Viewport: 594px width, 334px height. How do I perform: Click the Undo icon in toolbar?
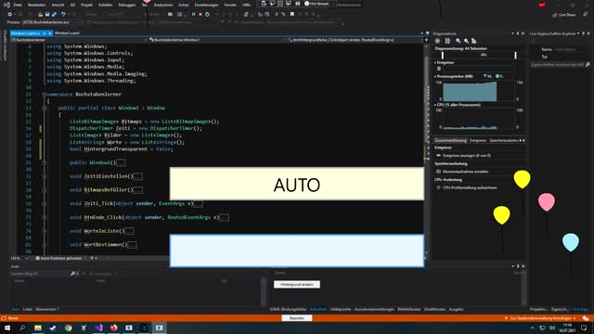[x=63, y=15]
